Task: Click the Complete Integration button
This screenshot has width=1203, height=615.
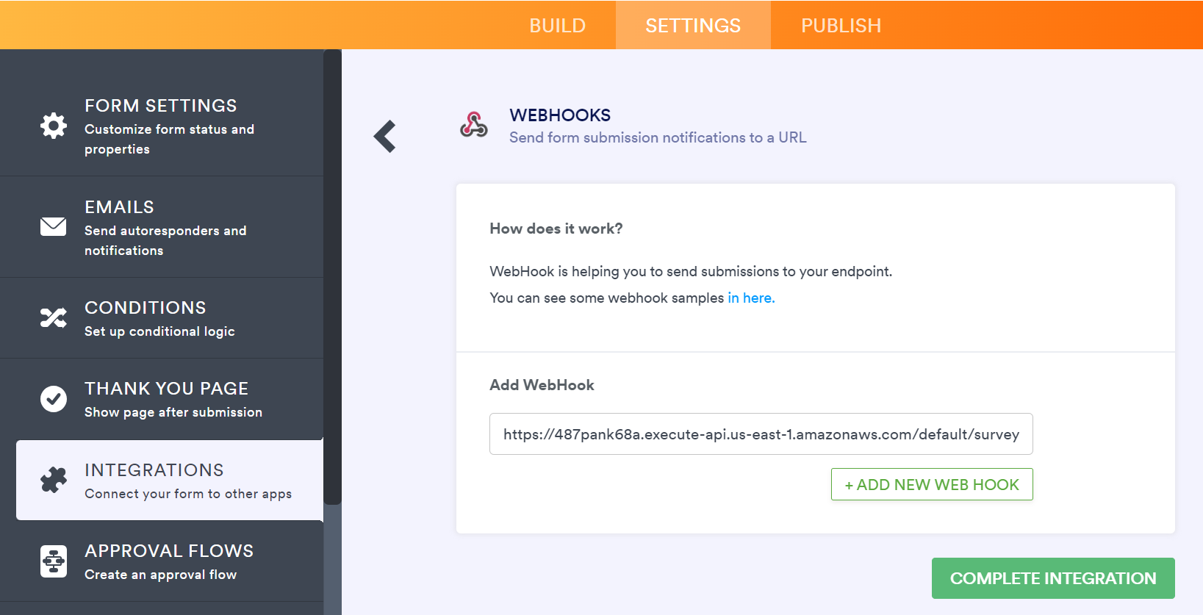Action: tap(1052, 578)
